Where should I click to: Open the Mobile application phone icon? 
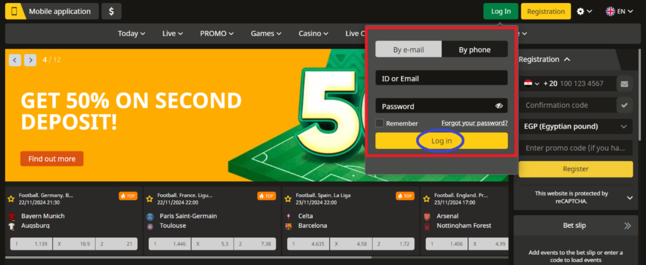pyautogui.click(x=15, y=11)
